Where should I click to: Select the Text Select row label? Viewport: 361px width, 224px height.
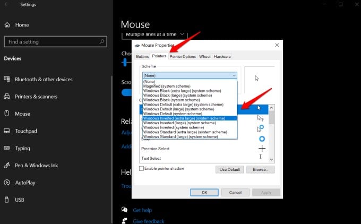point(151,158)
